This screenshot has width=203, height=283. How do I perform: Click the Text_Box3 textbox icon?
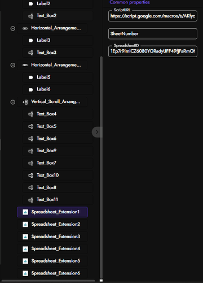[31, 53]
